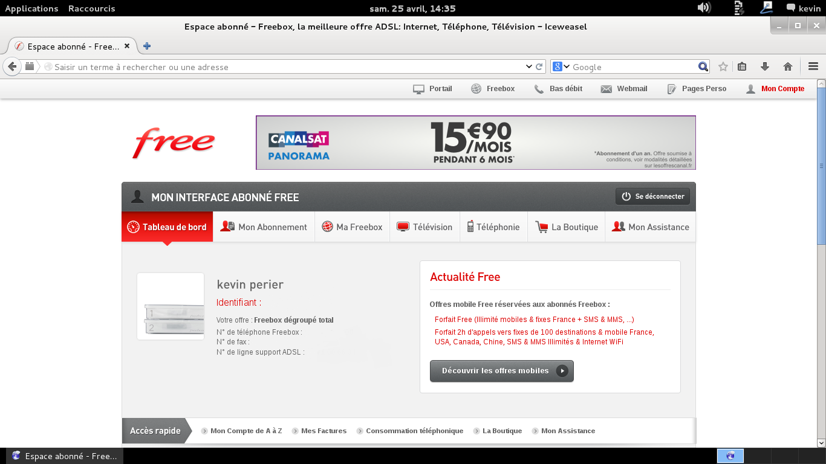826x464 pixels.
Task: Open the CanalSat Panorama banner ad
Action: click(x=476, y=143)
